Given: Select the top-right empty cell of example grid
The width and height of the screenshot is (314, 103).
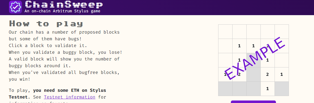Looking at the screenshot, I should point(282,32).
